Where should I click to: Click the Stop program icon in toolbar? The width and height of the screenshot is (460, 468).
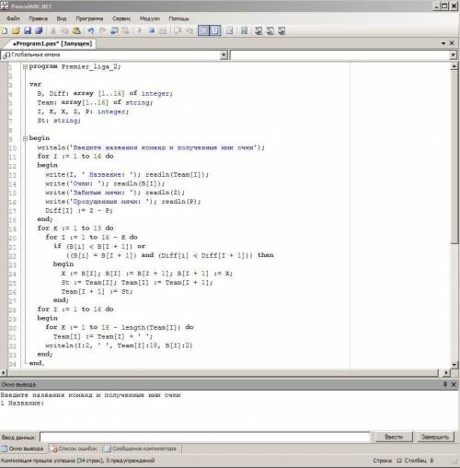click(152, 30)
